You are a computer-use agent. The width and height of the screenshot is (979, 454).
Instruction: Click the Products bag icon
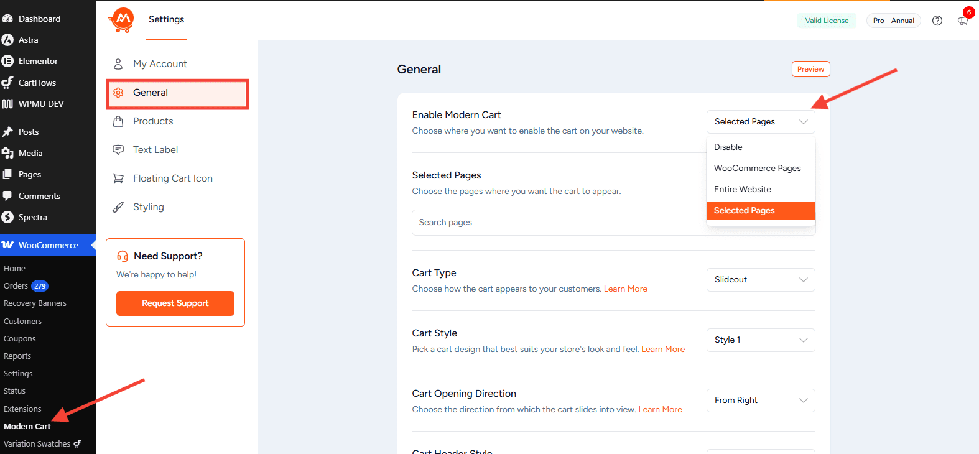[x=118, y=121]
